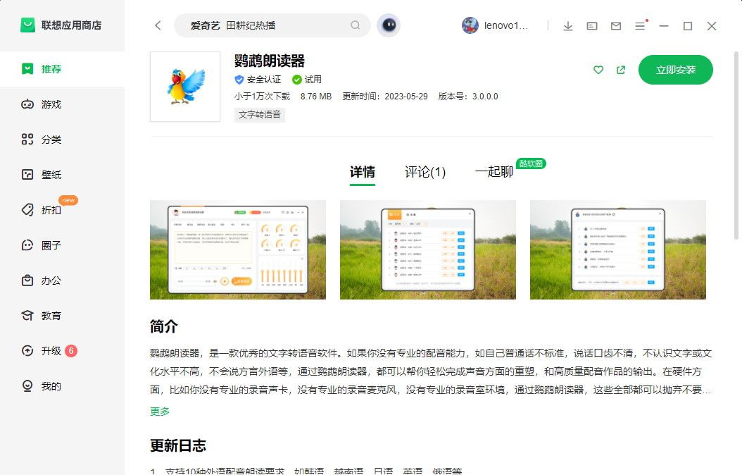Click the version number 3.0.0.0
Viewport: 742px width, 475px height.
[485, 97]
